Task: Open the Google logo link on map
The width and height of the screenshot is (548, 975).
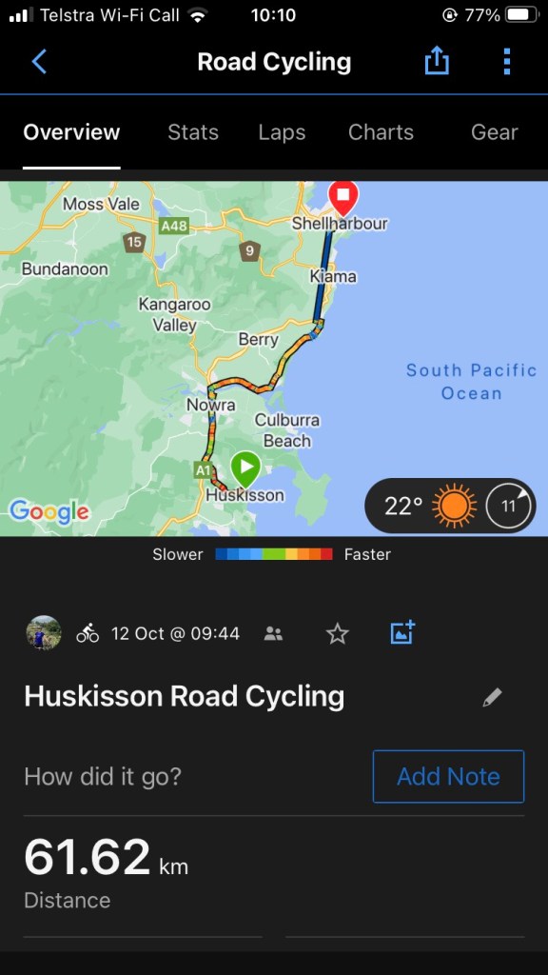Action: (x=49, y=511)
